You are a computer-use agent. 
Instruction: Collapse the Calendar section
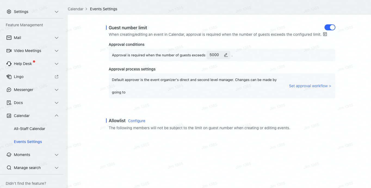[56, 116]
